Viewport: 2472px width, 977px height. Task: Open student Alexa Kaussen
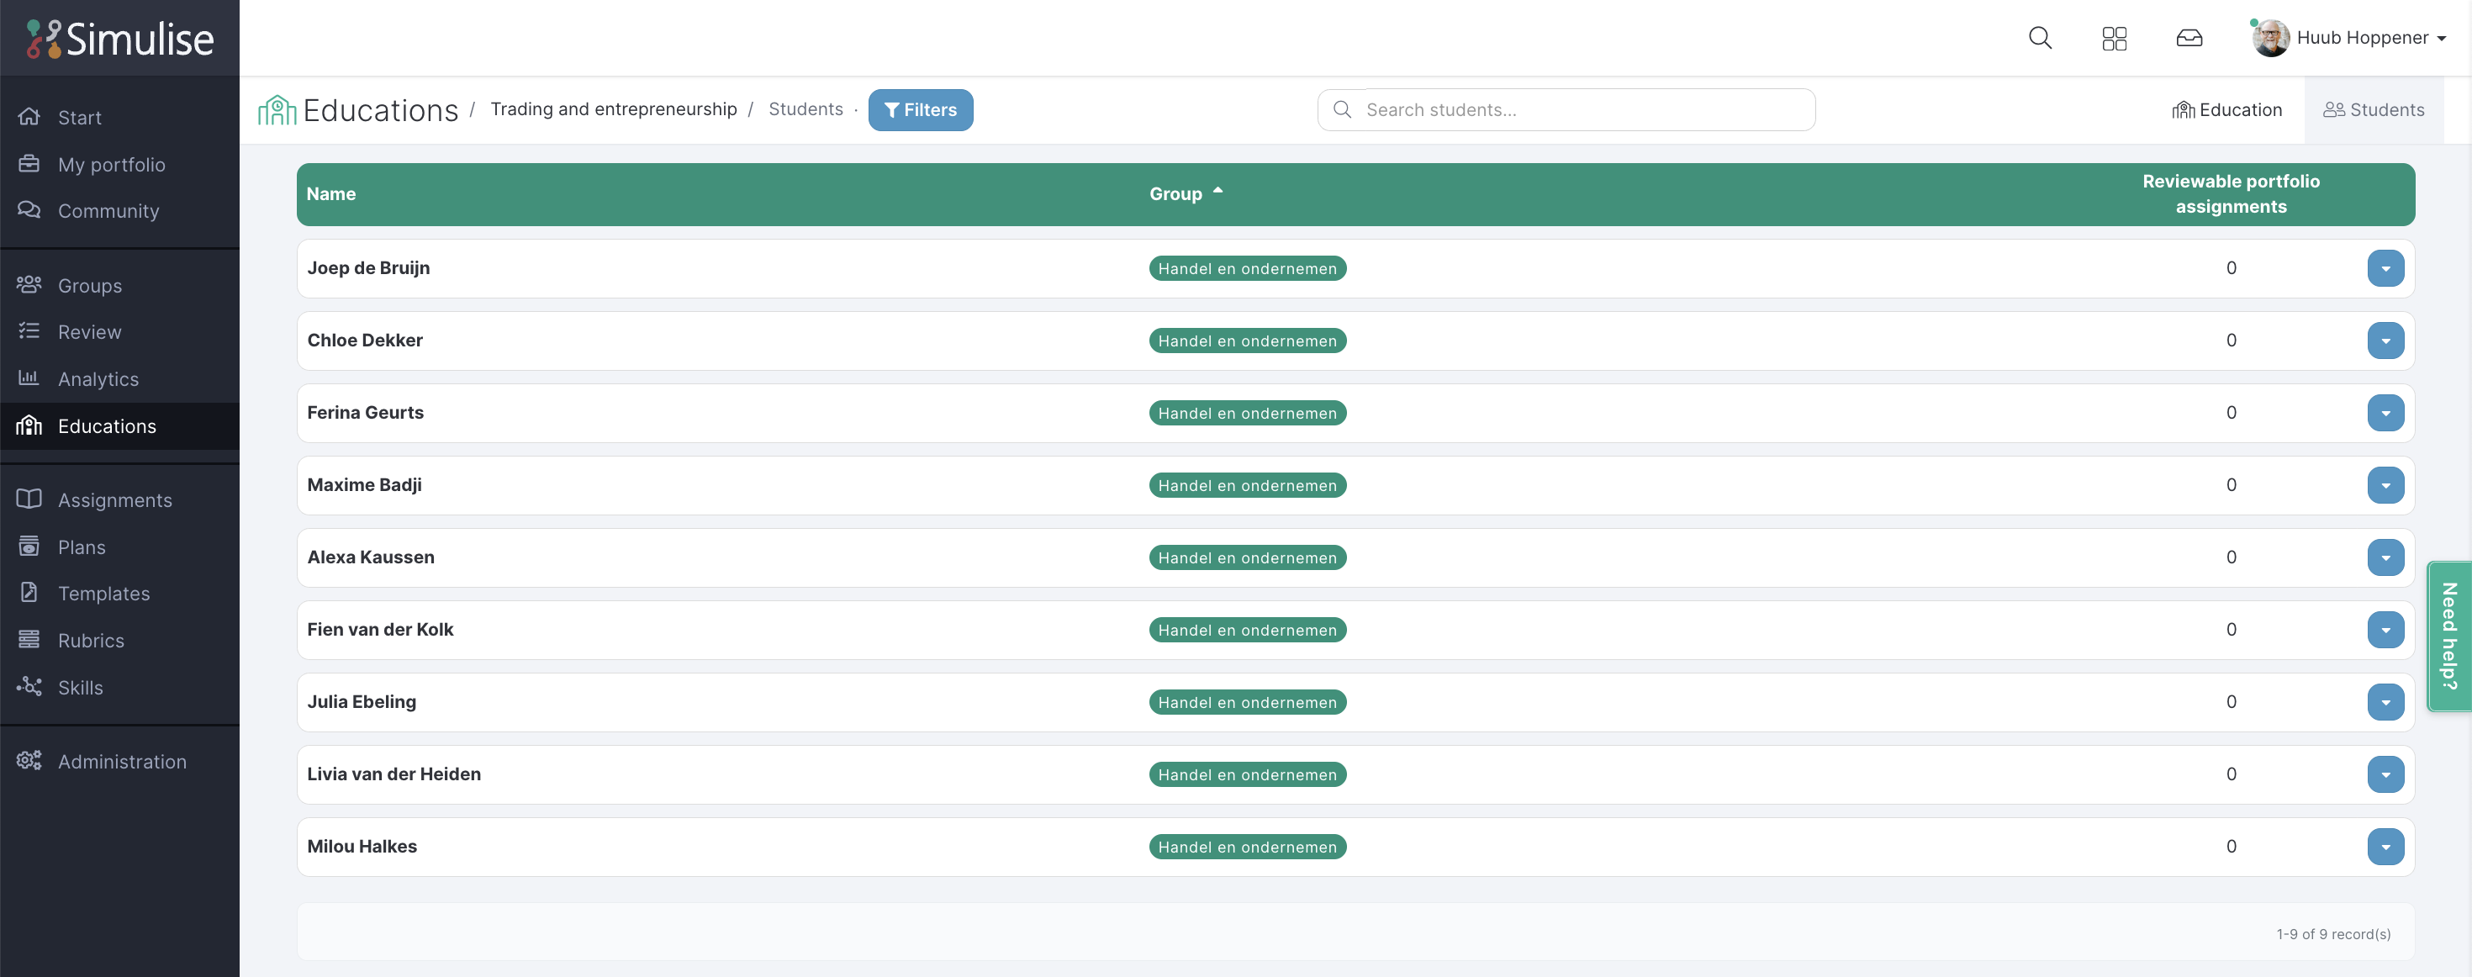click(371, 557)
